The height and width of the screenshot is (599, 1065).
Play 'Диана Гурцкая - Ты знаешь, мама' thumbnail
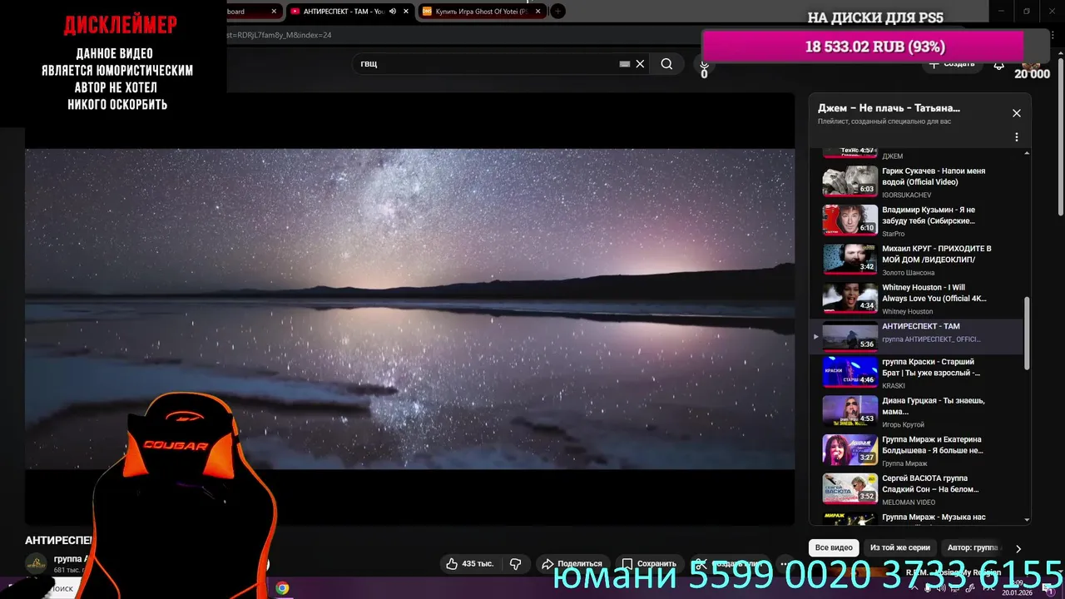[850, 411]
